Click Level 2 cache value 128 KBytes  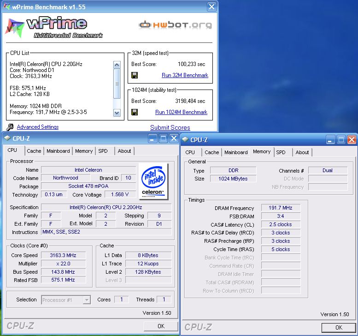(148, 272)
